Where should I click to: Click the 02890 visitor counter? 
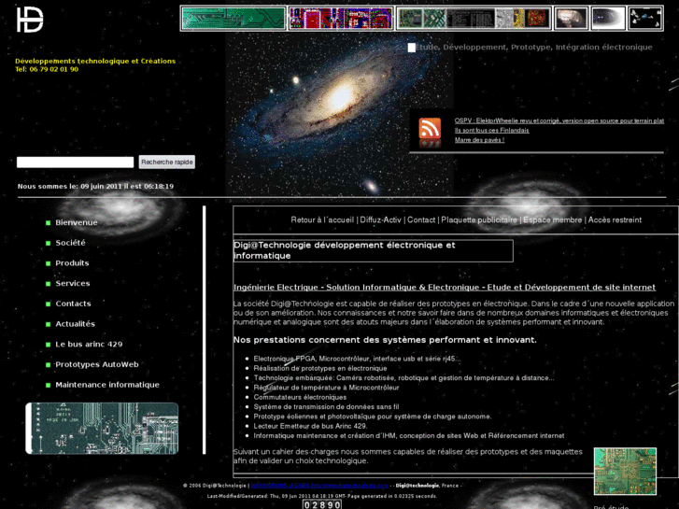321,504
